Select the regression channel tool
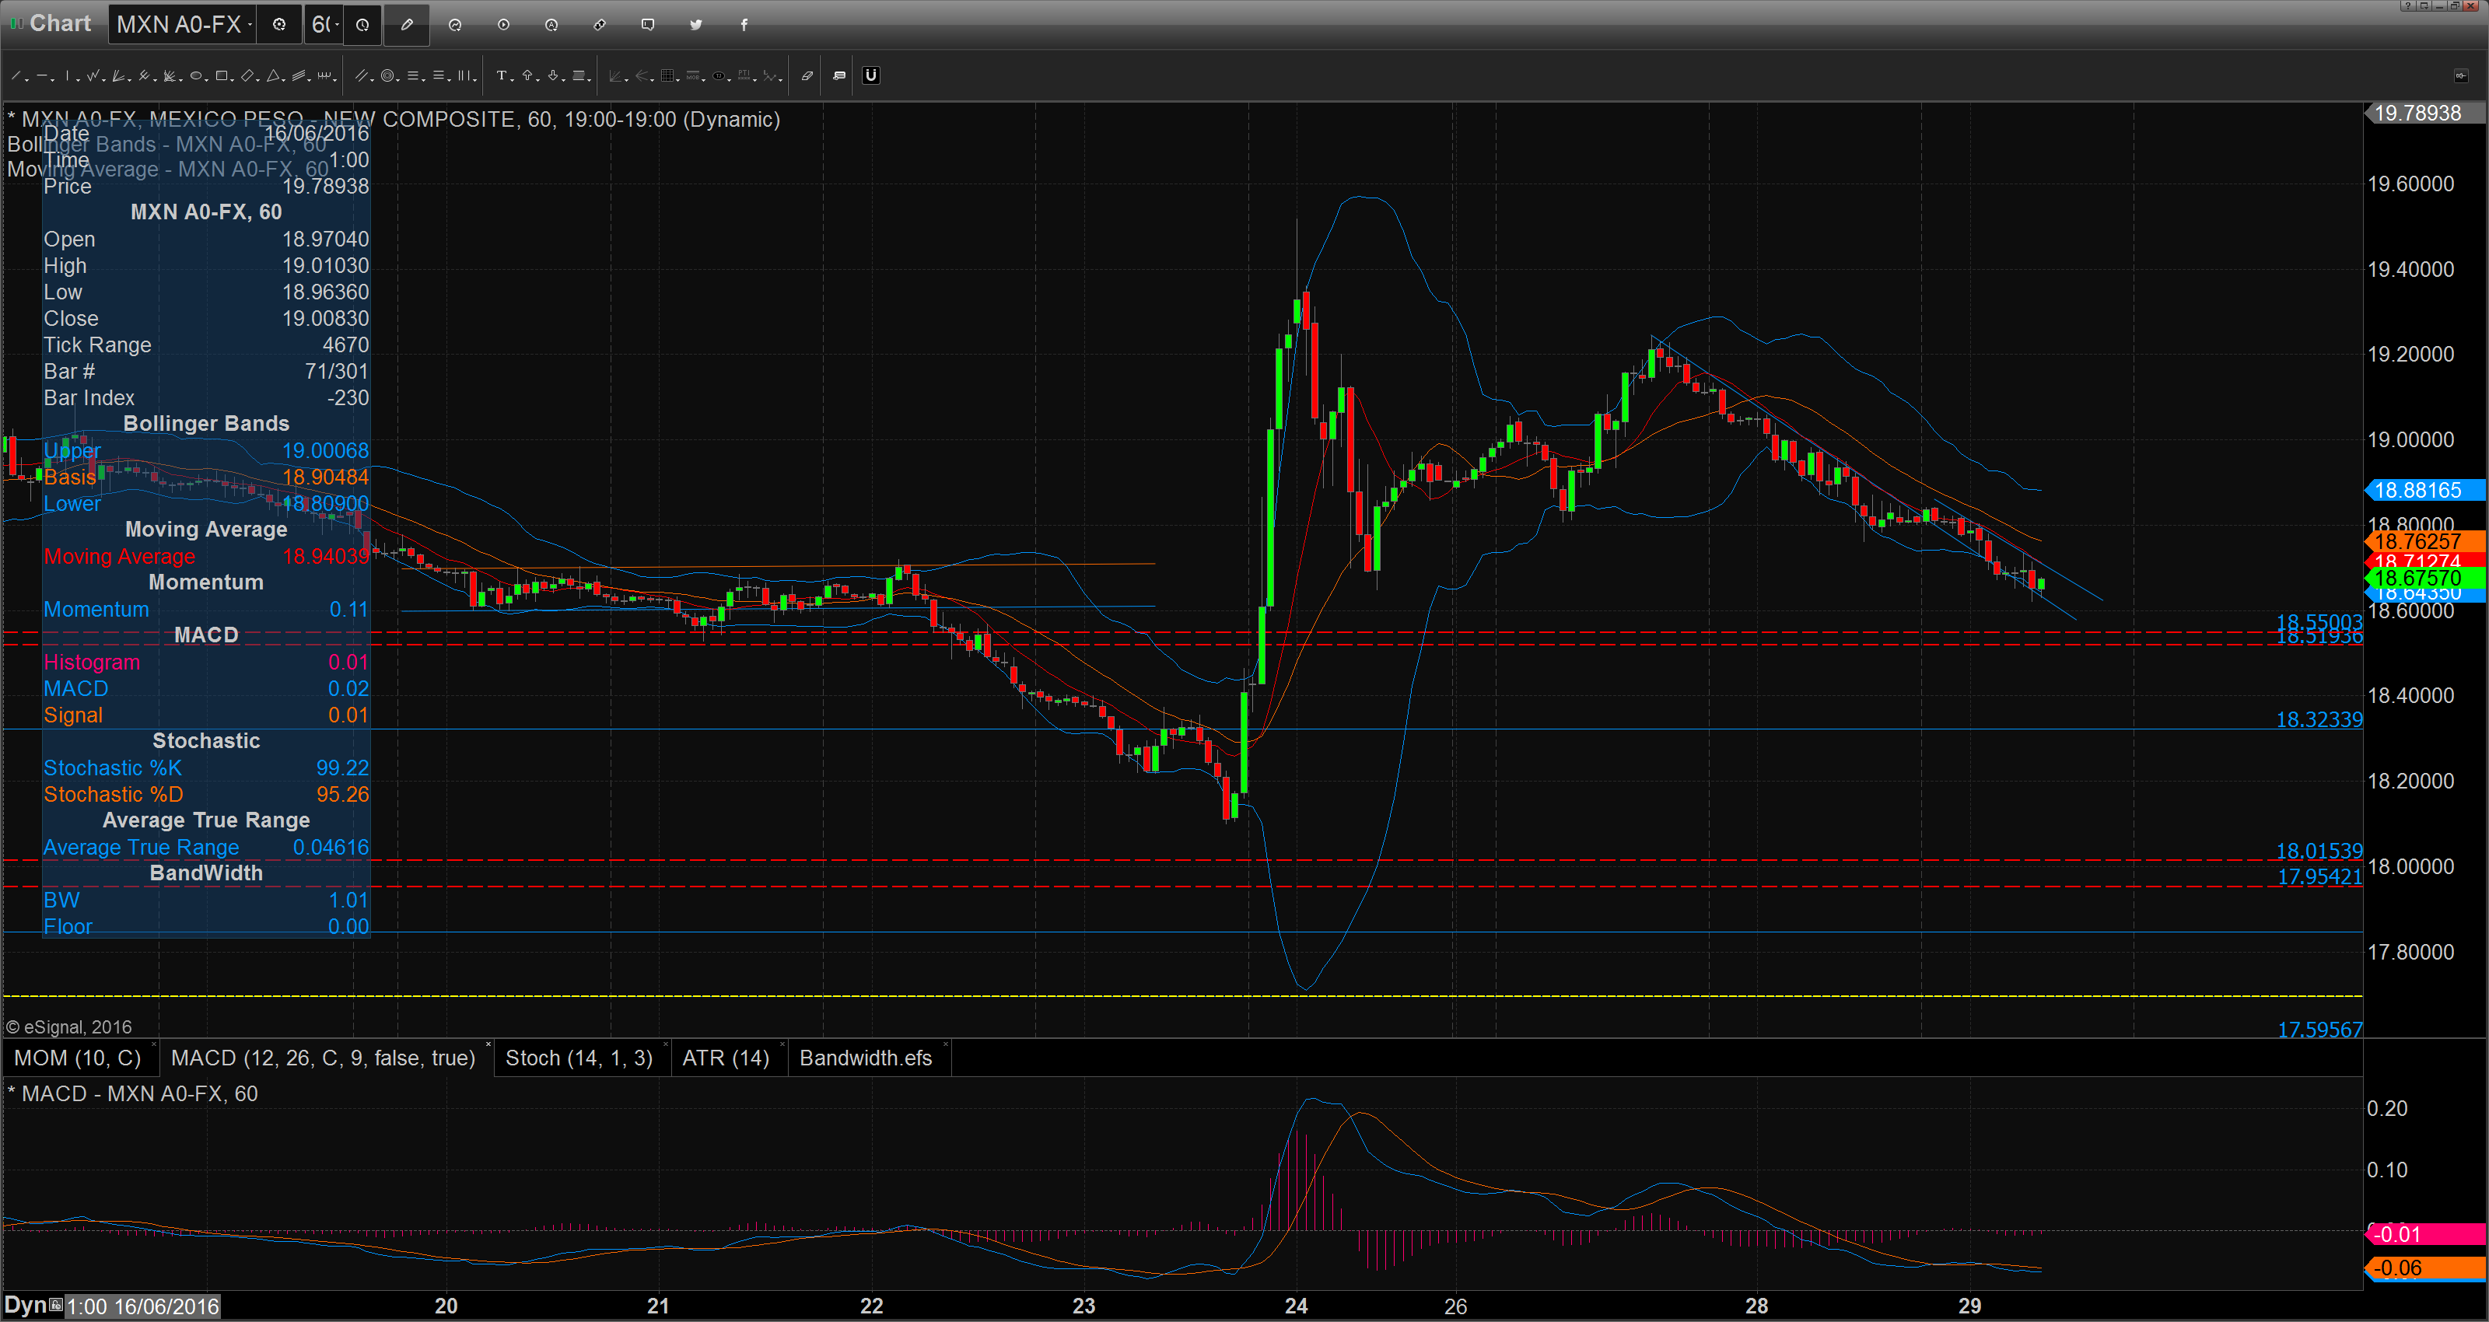This screenshot has width=2489, height=1322. (x=299, y=75)
